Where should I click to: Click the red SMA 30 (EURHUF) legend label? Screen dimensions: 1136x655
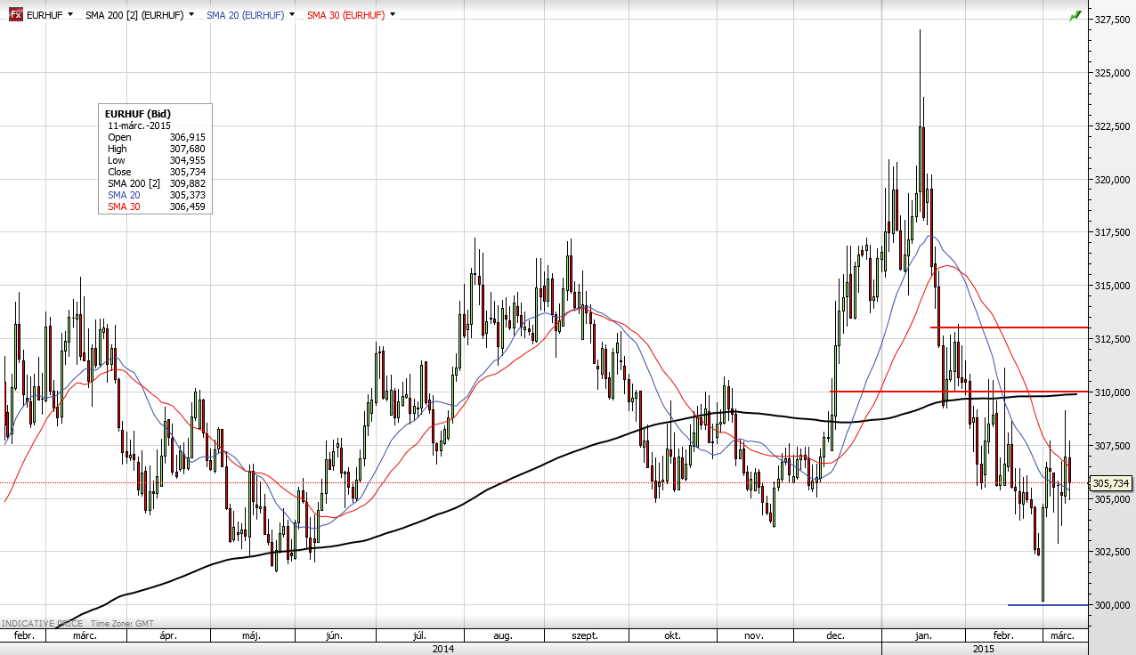(345, 16)
